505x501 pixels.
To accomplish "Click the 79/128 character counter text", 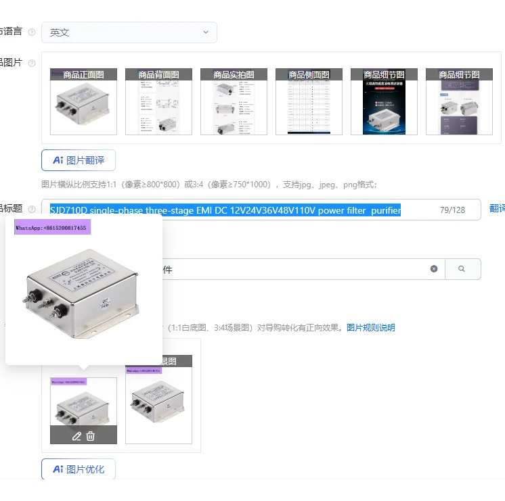I will 452,210.
